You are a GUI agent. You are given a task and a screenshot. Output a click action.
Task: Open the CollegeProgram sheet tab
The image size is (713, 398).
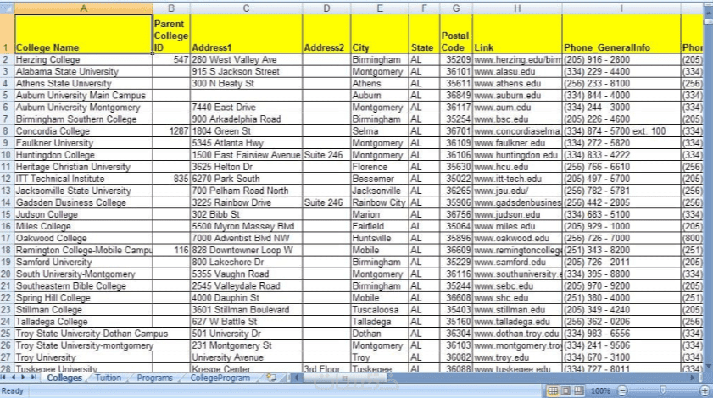pos(220,378)
